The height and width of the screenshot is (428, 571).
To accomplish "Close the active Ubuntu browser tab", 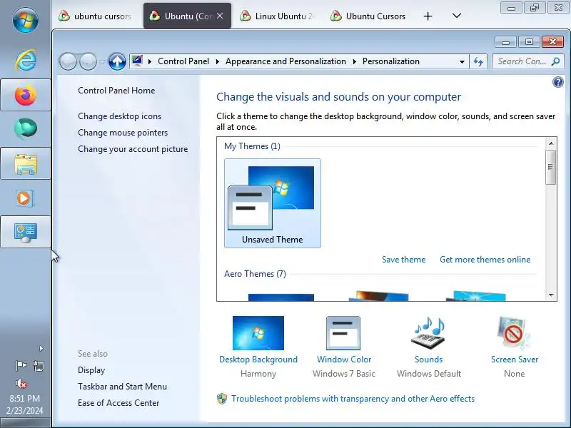I will click(x=220, y=16).
